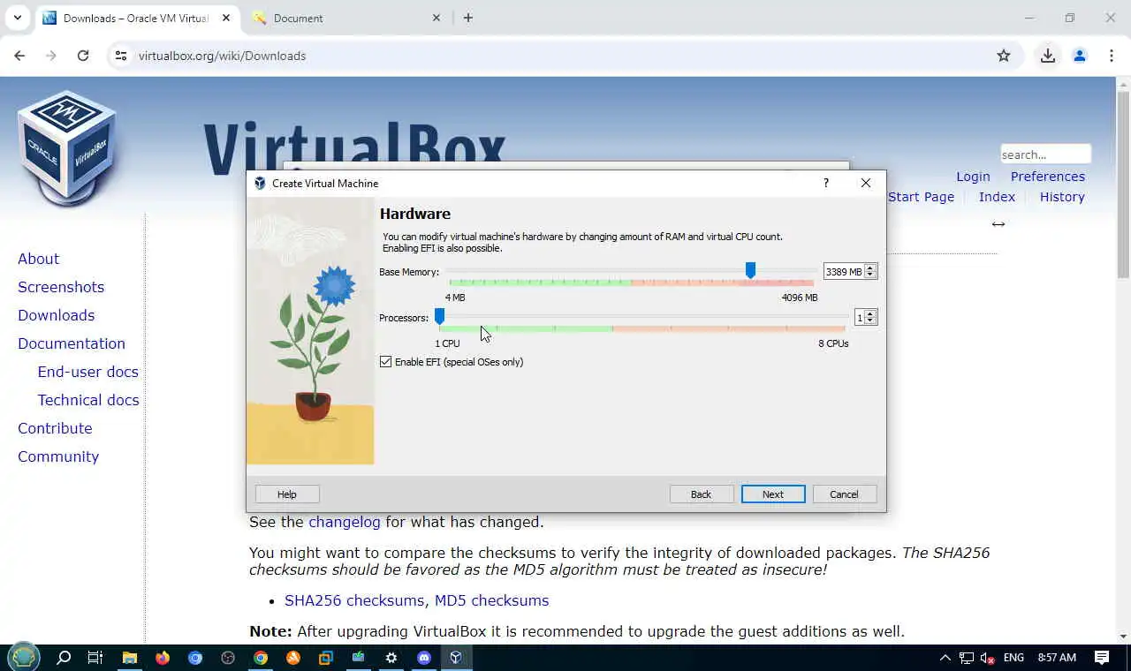Click the webpage search box

1045,155
